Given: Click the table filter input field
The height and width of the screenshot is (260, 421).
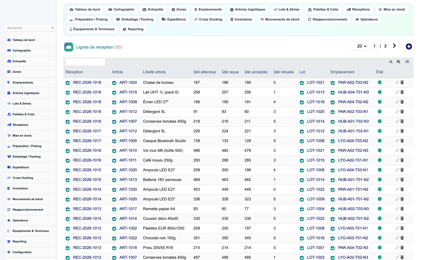Looking at the screenshot, I should point(85,62).
